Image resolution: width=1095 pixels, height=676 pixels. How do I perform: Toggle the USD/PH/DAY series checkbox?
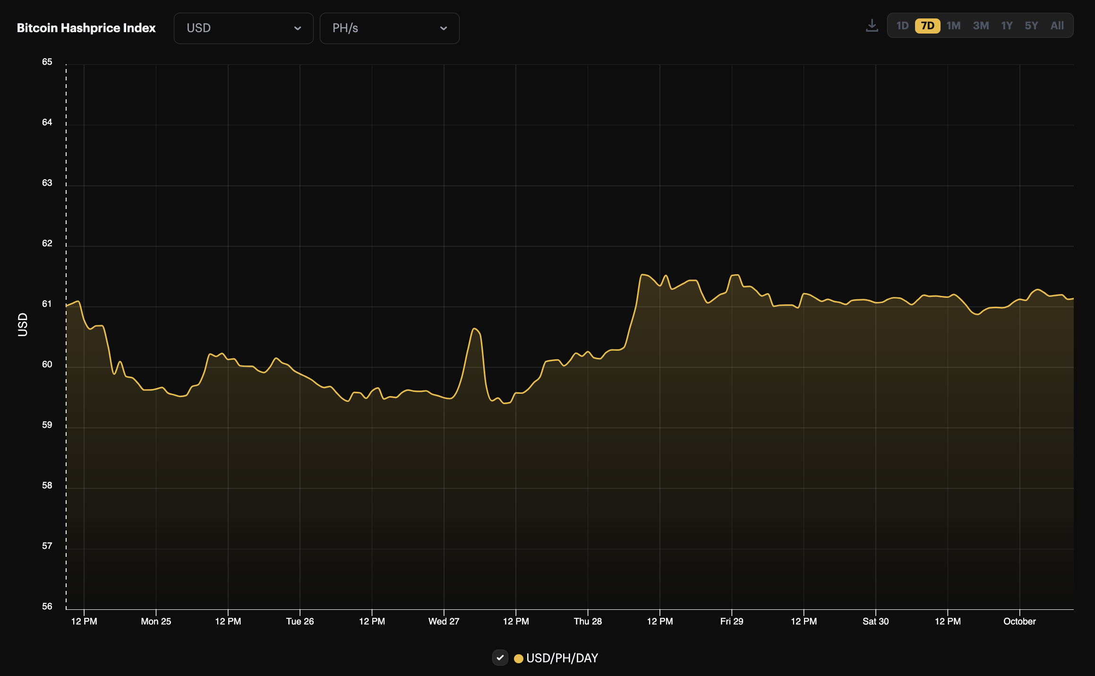[x=500, y=658]
